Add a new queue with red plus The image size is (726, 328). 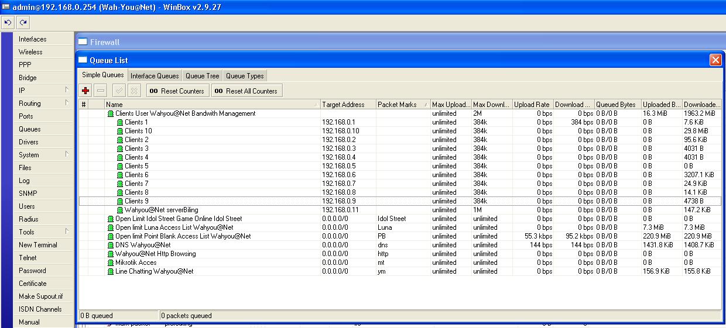tap(85, 91)
